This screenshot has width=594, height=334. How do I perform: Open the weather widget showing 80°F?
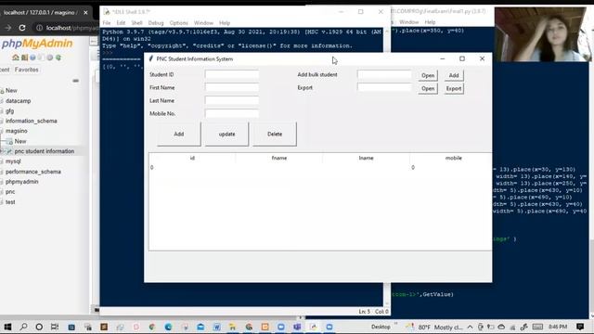coord(433,327)
